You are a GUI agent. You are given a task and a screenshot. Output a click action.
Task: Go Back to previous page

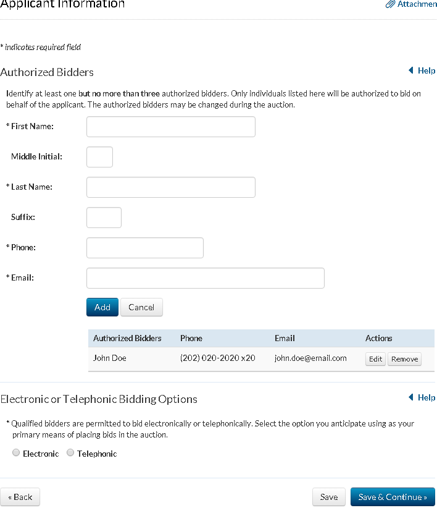(20, 497)
